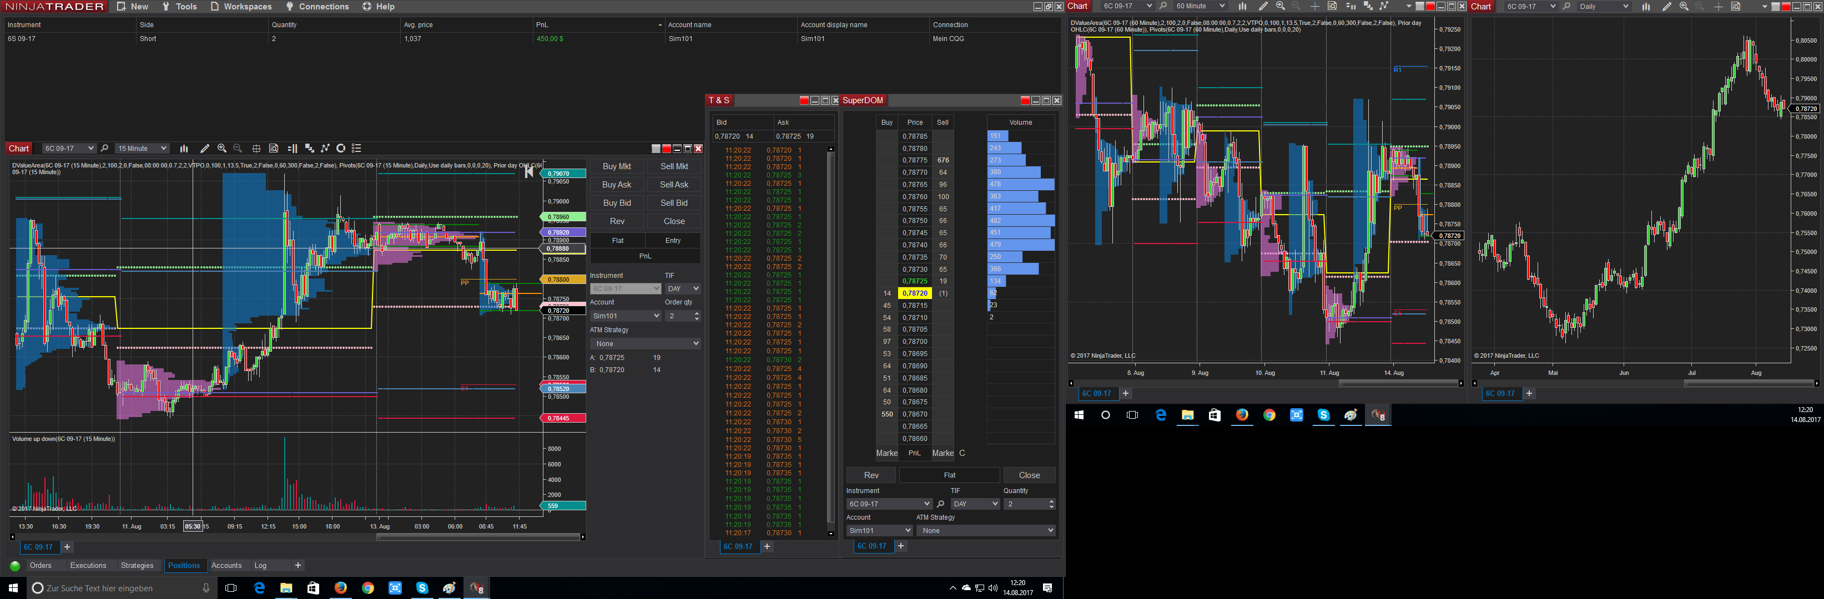Viewport: 1824px width, 599px height.
Task: Toggle Chart Trader in 15 Minute chart
Action: [x=293, y=149]
